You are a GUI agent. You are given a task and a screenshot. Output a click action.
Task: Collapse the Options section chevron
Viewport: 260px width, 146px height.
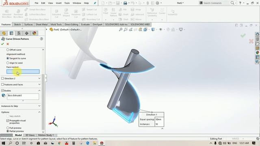point(39,112)
